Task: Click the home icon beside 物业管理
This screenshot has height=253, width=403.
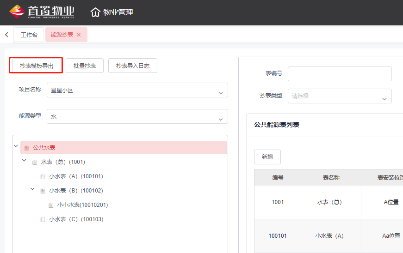Action: pyautogui.click(x=95, y=12)
